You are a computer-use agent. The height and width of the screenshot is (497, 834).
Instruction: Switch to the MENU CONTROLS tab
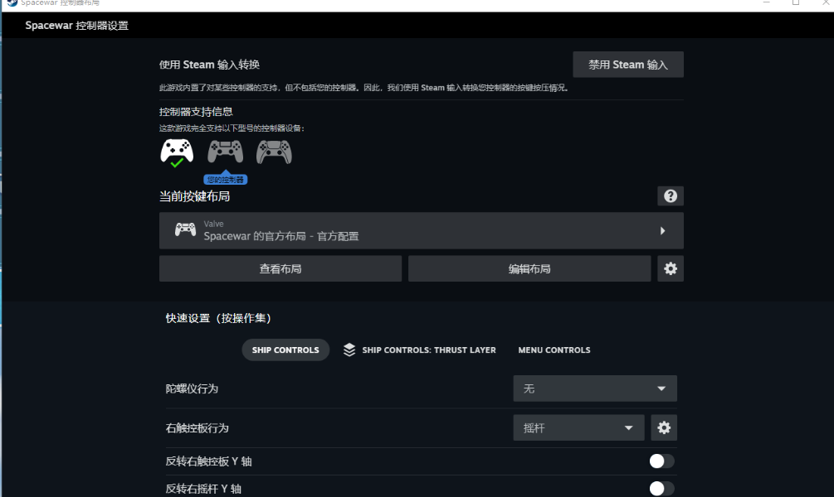tap(554, 350)
